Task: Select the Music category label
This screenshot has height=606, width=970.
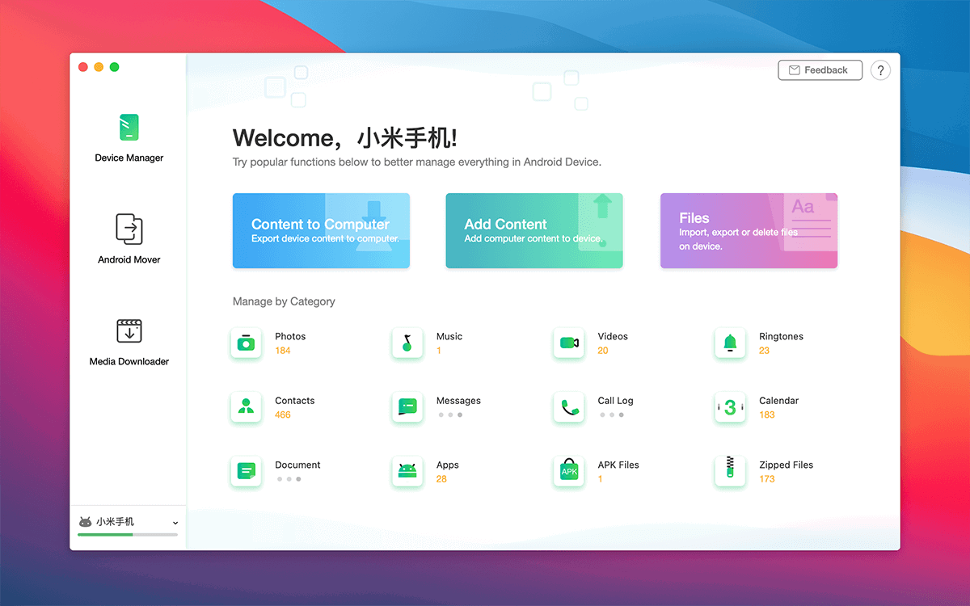Action: click(449, 336)
